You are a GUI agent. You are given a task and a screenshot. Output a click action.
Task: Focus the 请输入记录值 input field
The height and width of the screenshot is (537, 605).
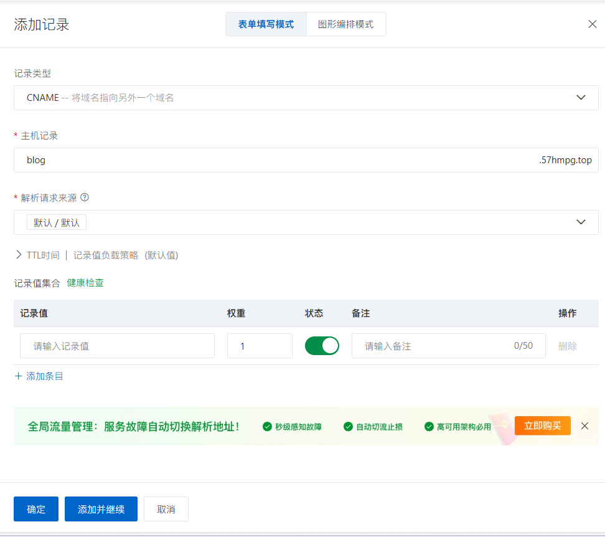click(x=117, y=346)
